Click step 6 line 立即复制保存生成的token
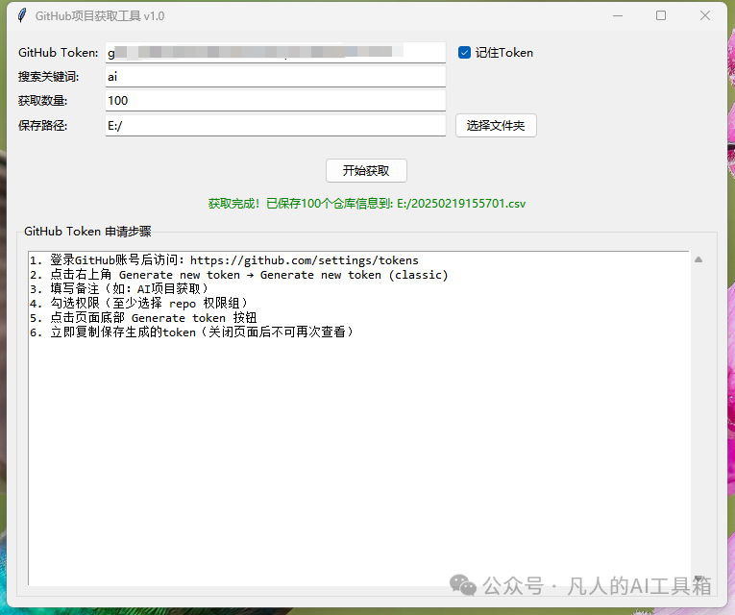735x615 pixels. tap(192, 332)
